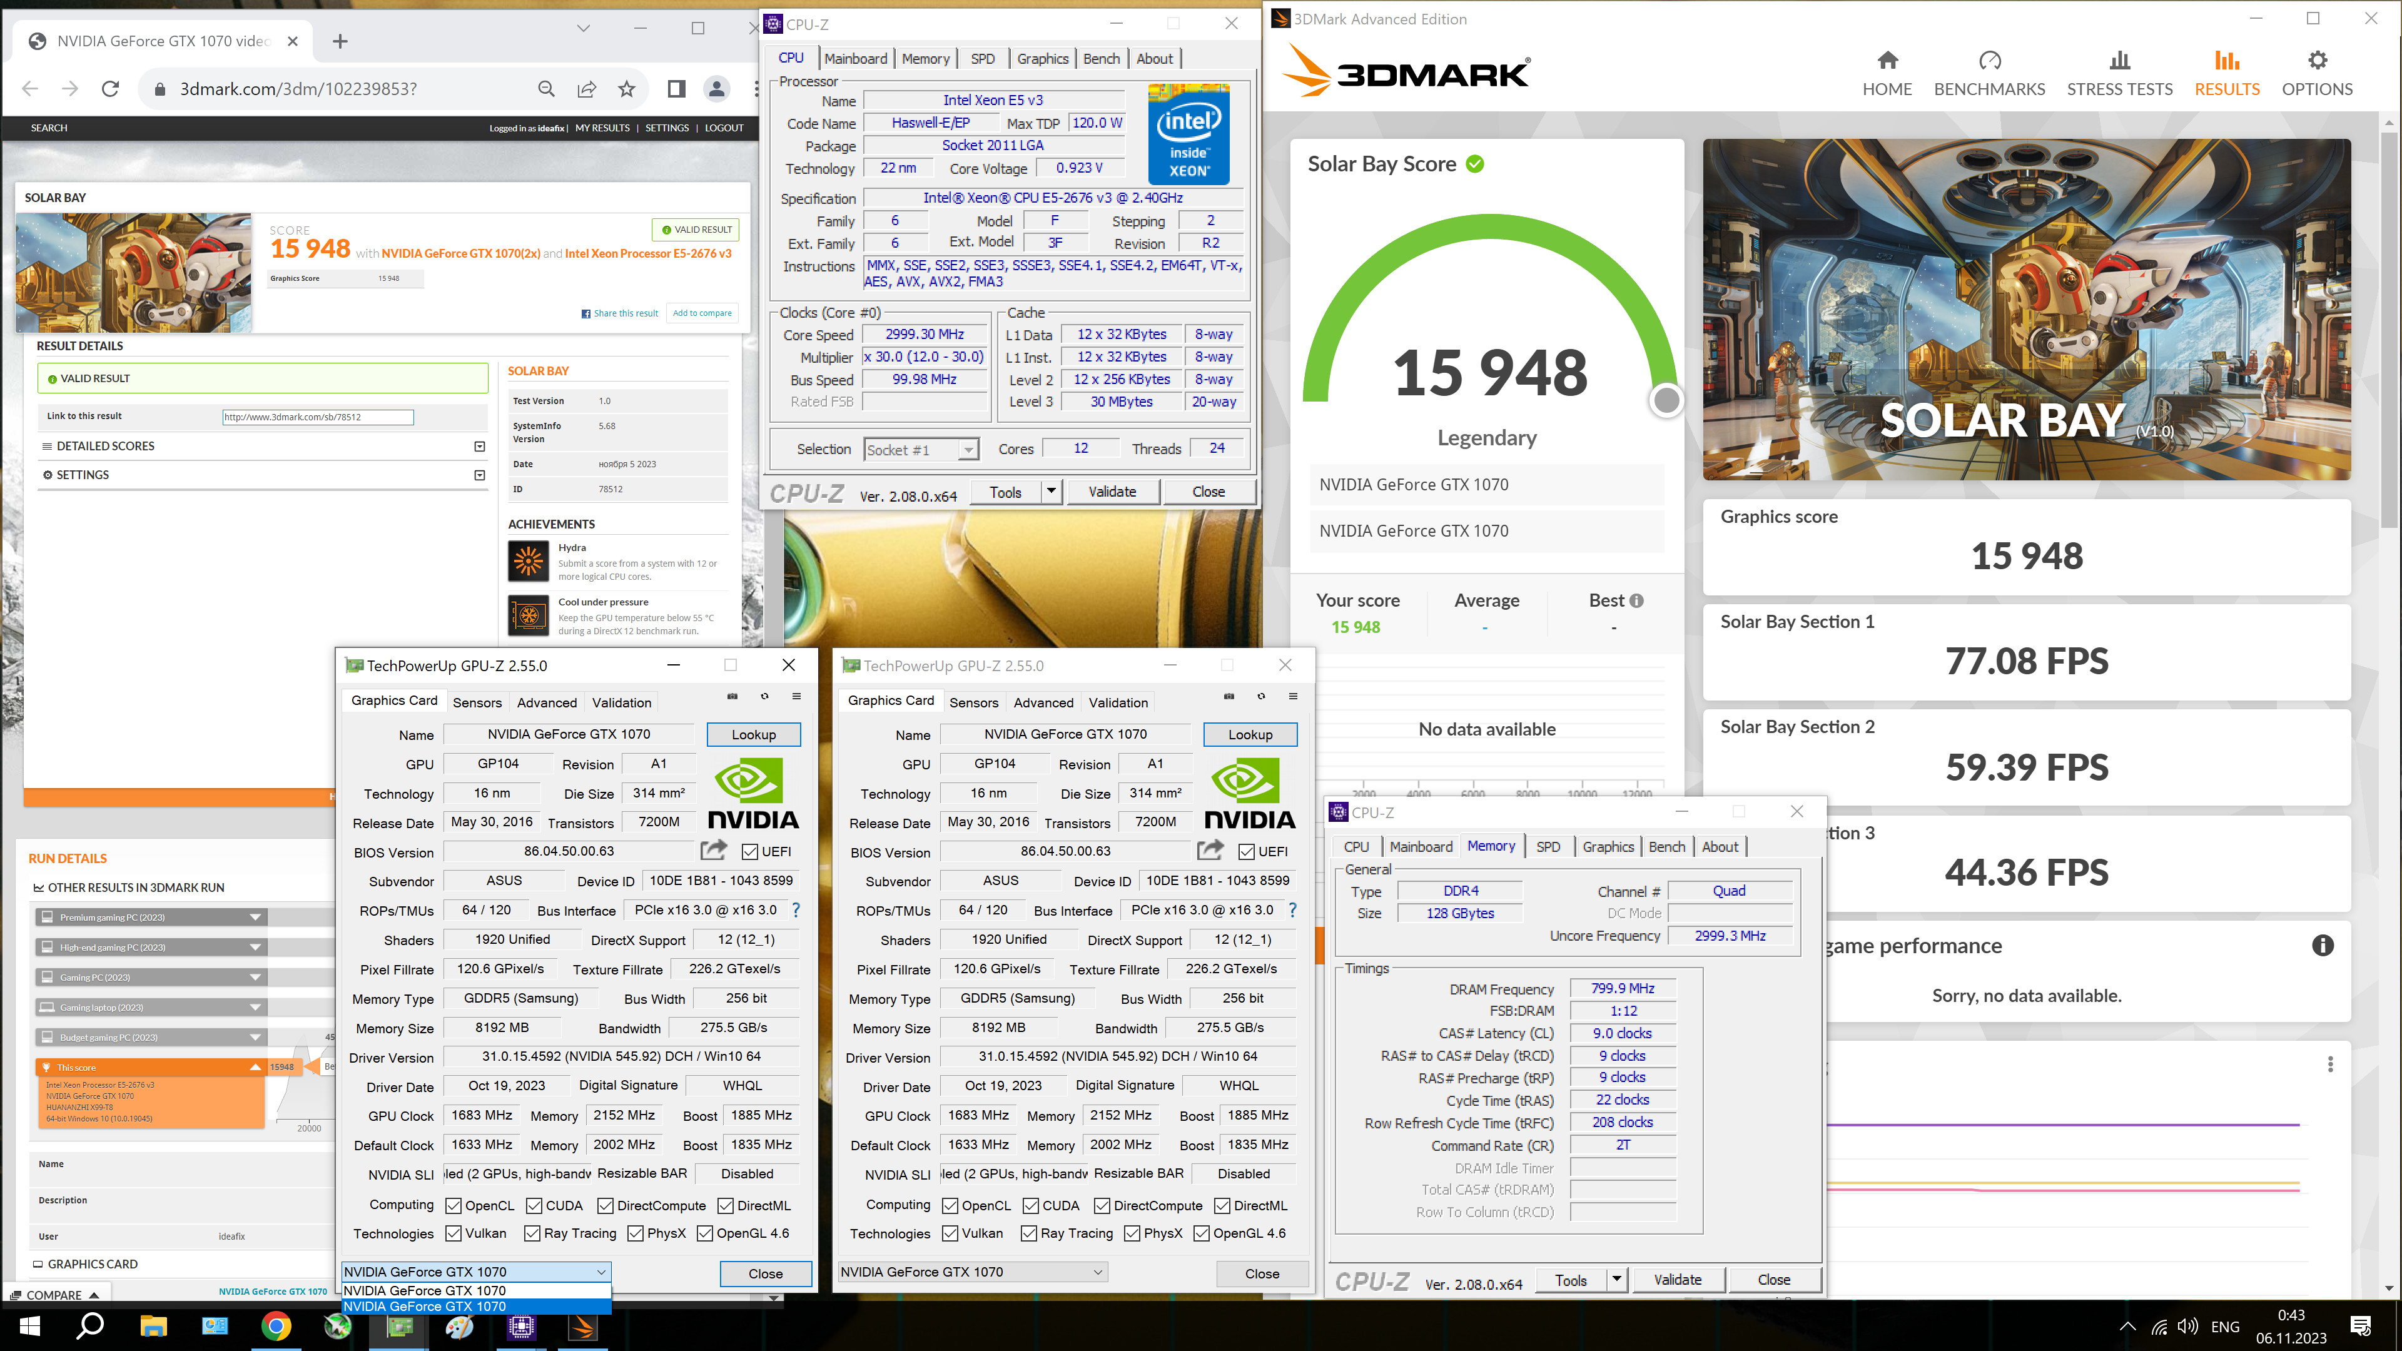The height and width of the screenshot is (1351, 2402).
Task: Open the Sensors tab in left GPU-Z
Action: [477, 702]
